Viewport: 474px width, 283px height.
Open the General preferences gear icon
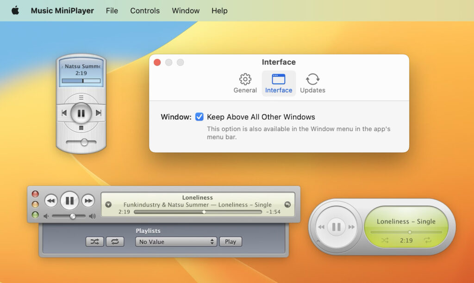click(245, 80)
